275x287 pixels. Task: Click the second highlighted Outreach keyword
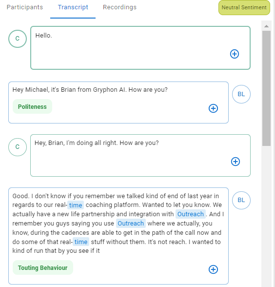coord(131,224)
